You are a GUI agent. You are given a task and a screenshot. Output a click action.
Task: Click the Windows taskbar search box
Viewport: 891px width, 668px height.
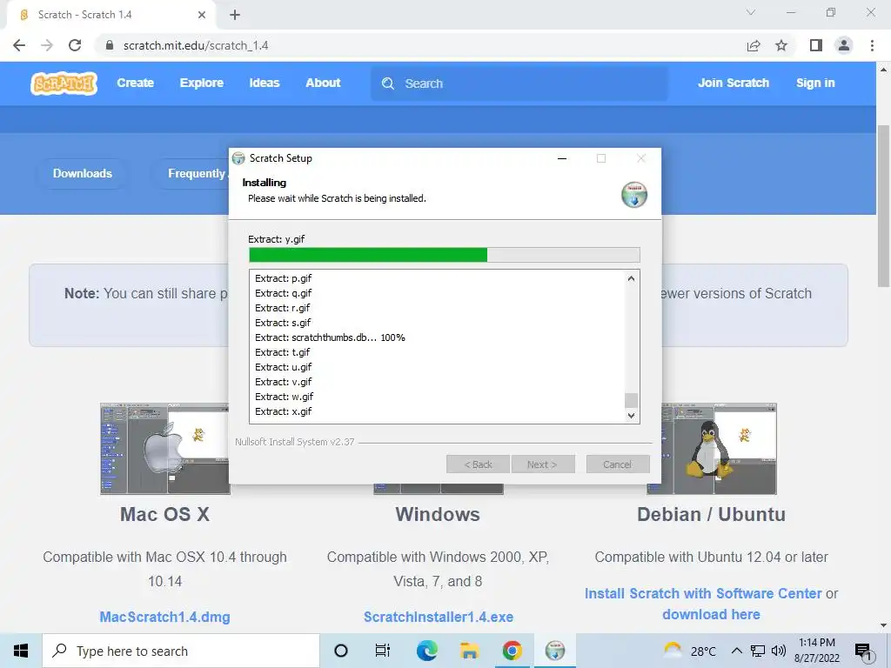click(x=181, y=651)
